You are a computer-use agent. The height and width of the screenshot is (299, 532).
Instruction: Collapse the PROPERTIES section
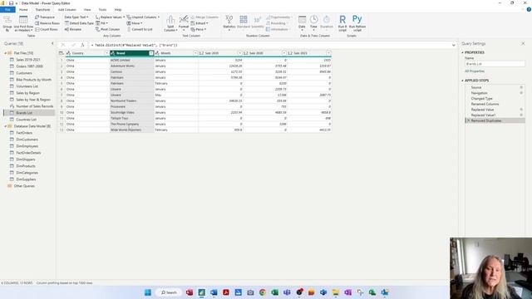click(462, 52)
